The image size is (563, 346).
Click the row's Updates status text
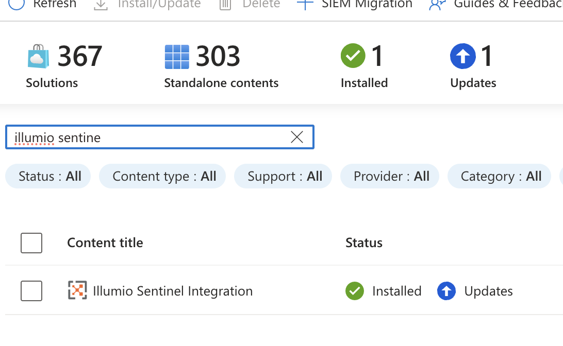pyautogui.click(x=488, y=291)
